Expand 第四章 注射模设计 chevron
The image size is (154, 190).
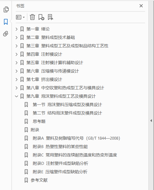coord(17,54)
